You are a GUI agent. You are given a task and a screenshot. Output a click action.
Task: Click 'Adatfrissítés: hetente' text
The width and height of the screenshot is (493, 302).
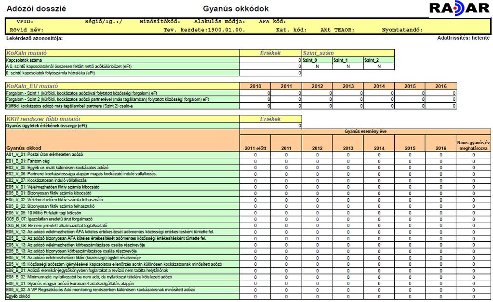[463, 38]
